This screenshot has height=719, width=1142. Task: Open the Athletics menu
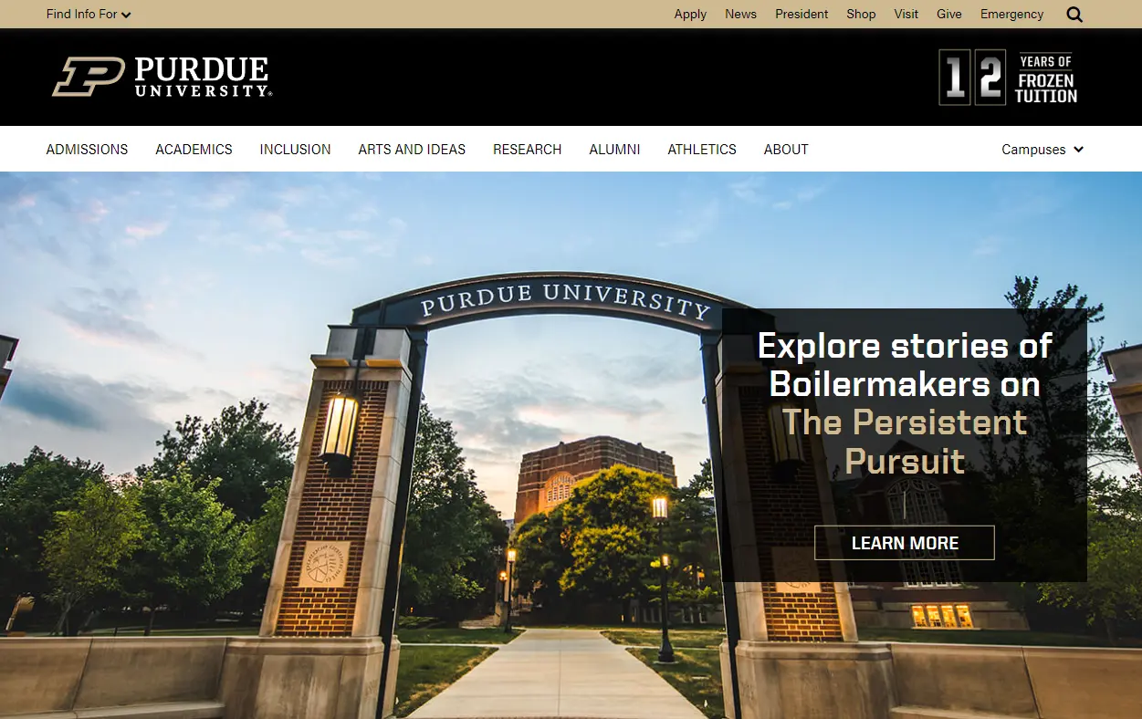[x=701, y=150]
